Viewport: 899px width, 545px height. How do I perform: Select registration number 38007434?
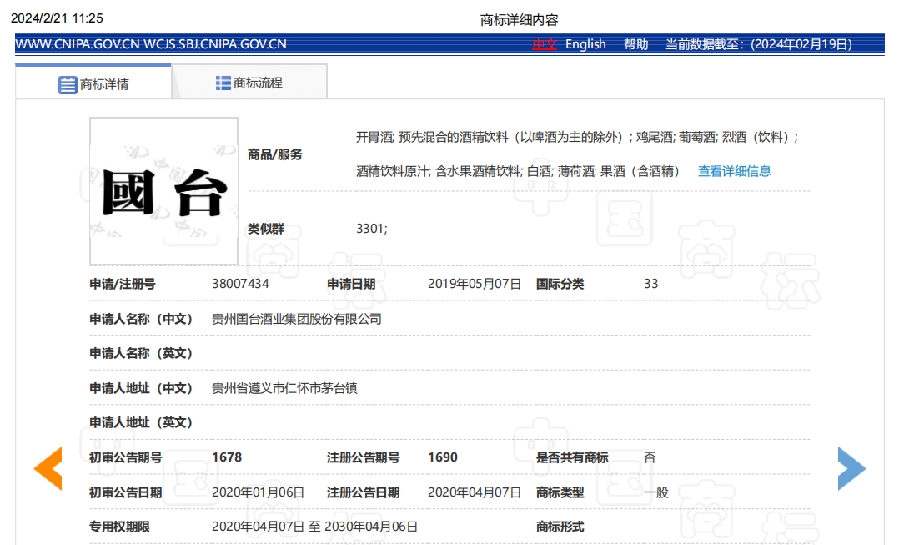tap(240, 284)
